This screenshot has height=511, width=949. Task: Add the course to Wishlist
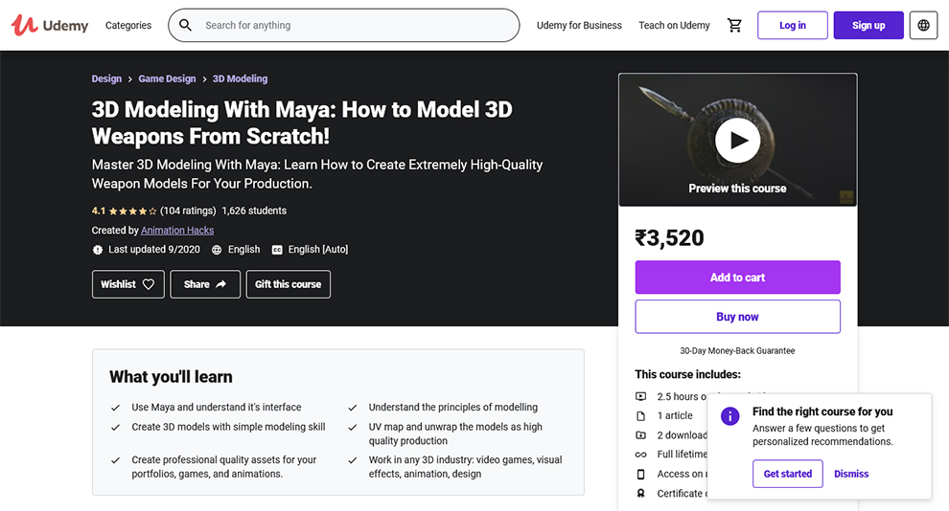(x=128, y=284)
